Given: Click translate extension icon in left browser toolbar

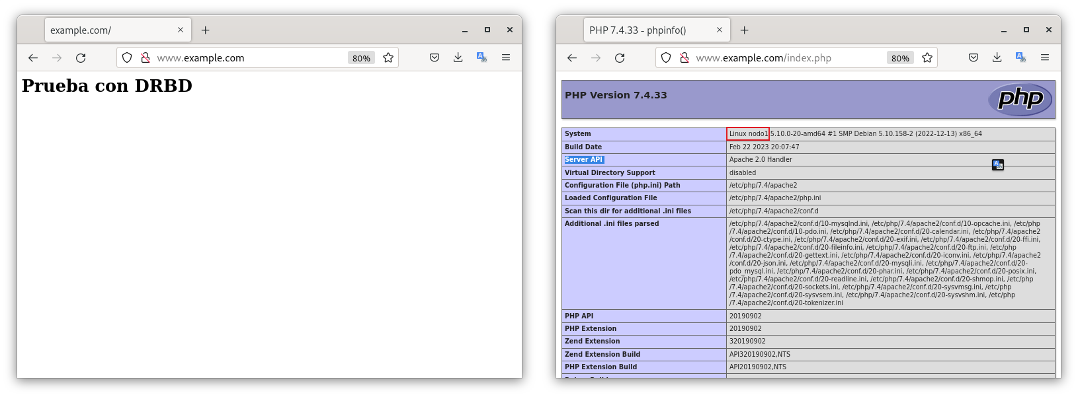Looking at the screenshot, I should pyautogui.click(x=481, y=58).
